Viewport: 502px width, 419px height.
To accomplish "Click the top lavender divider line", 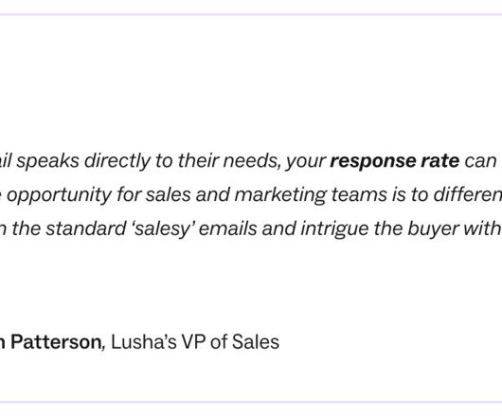I will click(251, 14).
